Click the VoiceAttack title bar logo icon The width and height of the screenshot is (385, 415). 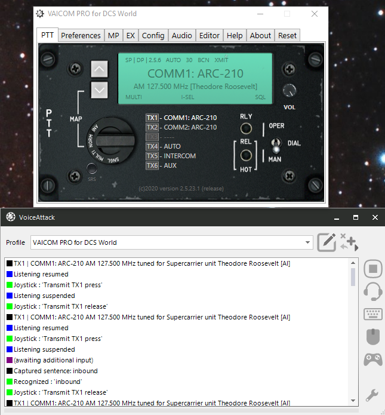pos(11,217)
